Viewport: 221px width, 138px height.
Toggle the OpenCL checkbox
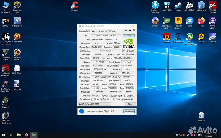(92, 96)
